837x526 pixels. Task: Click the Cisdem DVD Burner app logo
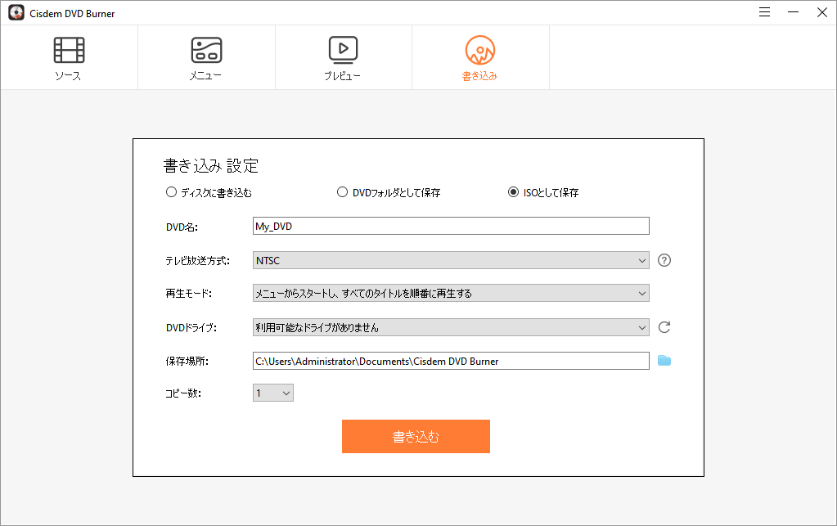16,13
